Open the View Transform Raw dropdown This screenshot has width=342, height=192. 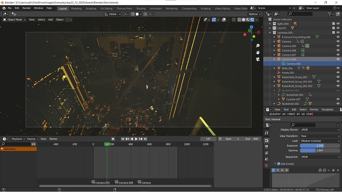(320, 136)
